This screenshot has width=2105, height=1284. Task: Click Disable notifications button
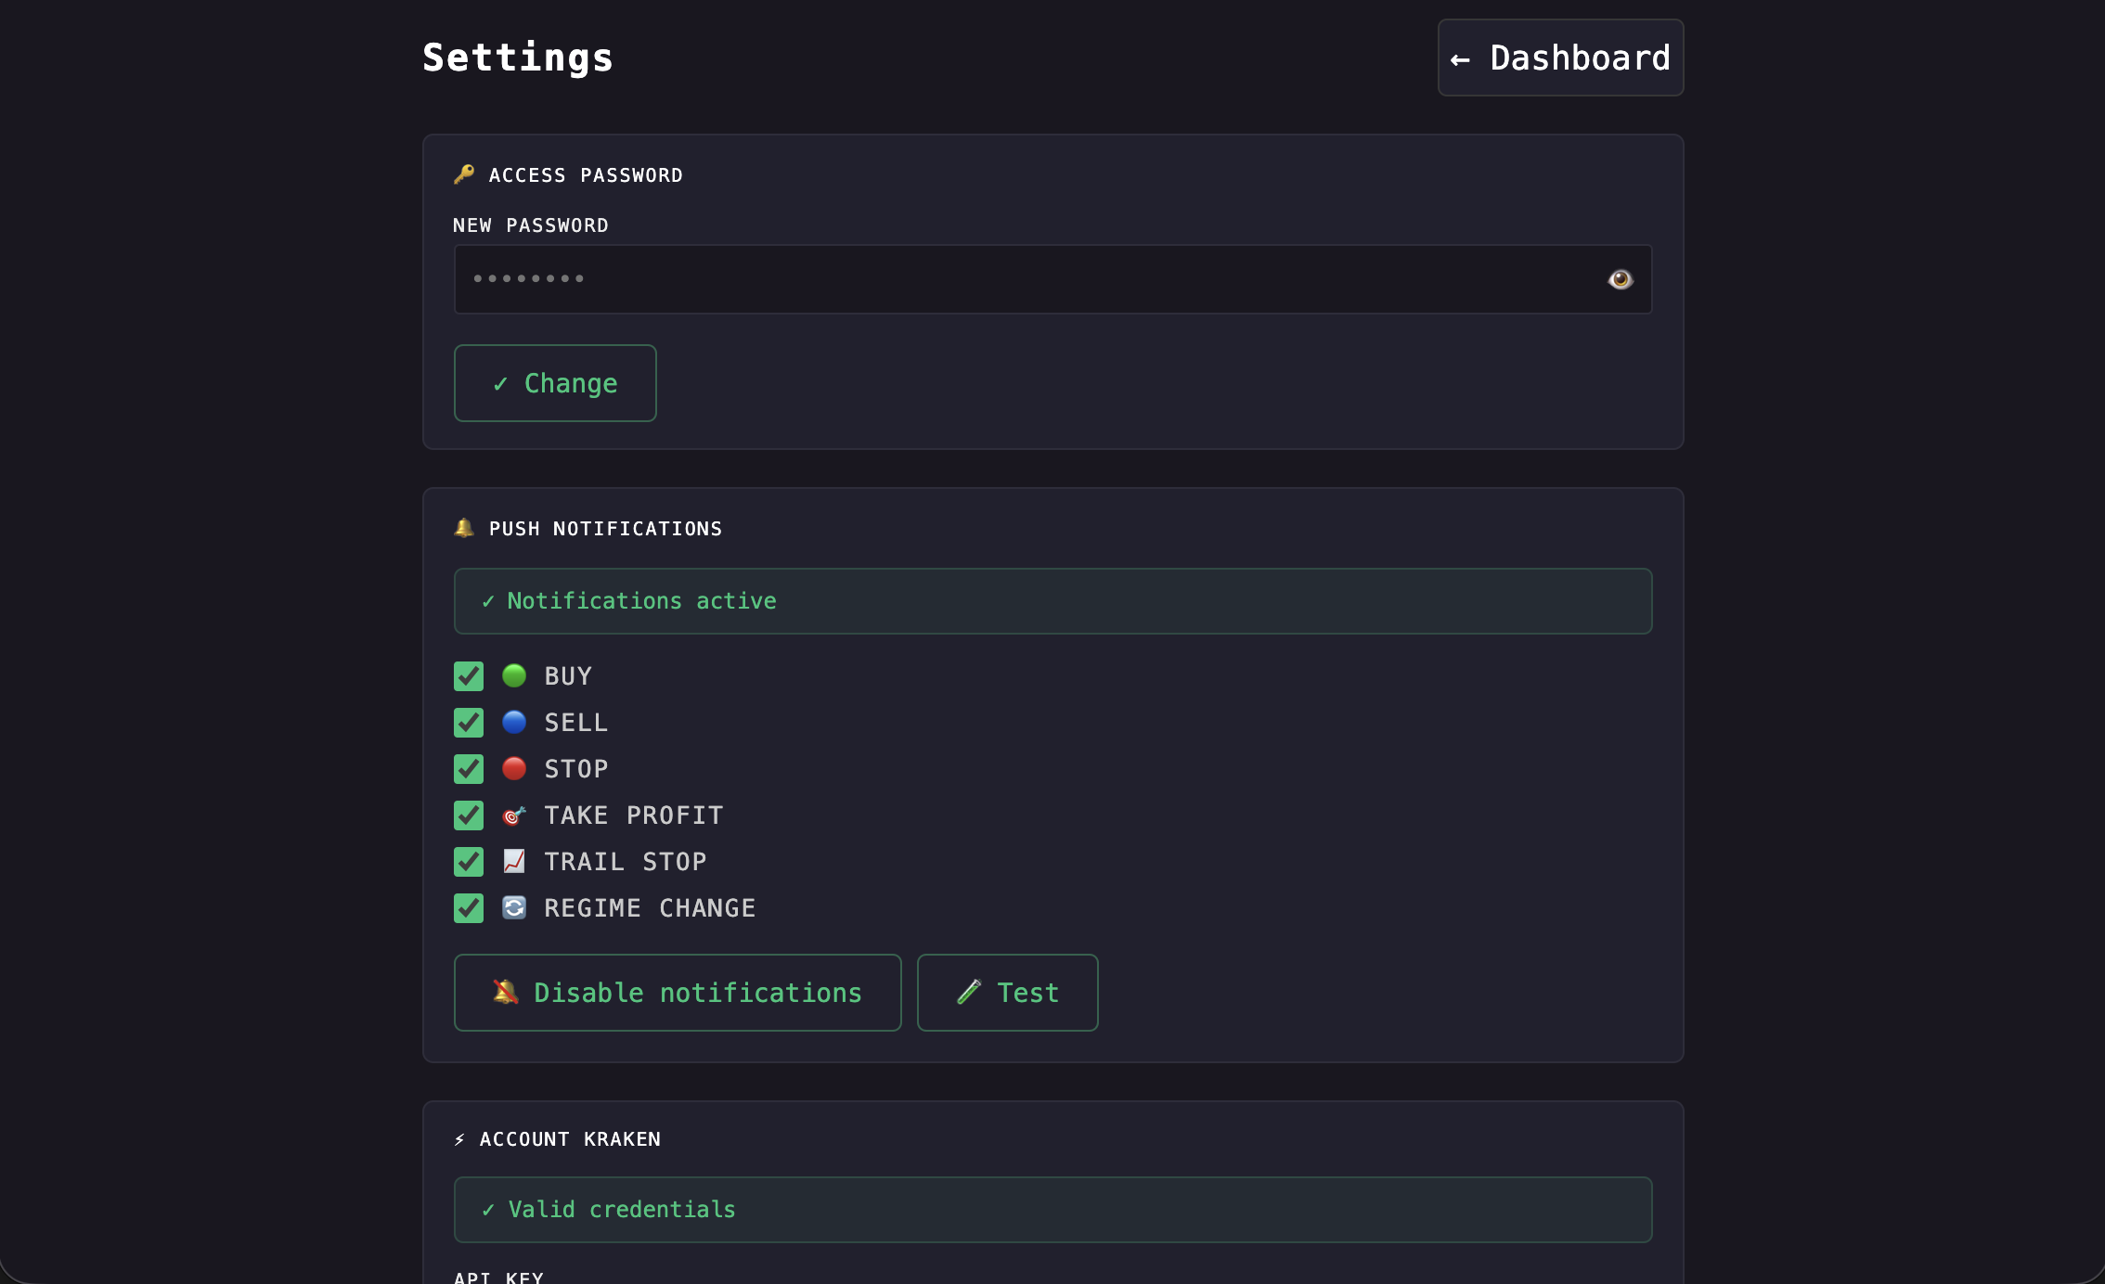[678, 993]
